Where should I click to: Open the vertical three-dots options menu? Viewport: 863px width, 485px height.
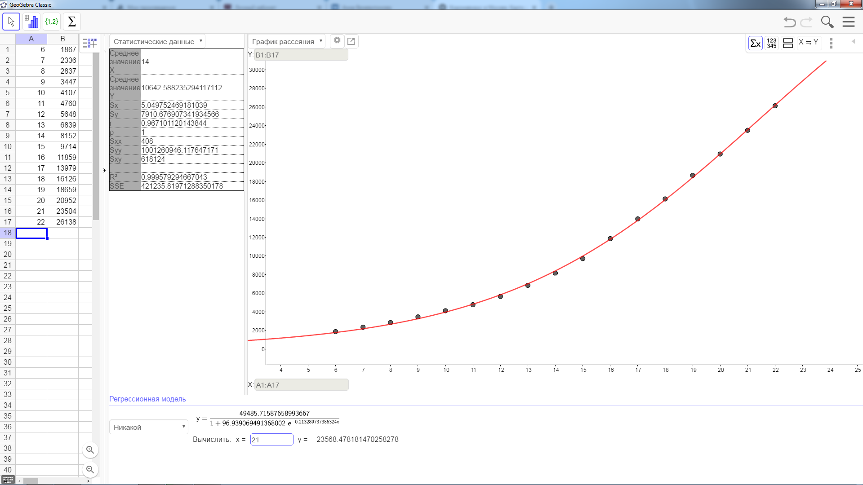click(x=831, y=43)
